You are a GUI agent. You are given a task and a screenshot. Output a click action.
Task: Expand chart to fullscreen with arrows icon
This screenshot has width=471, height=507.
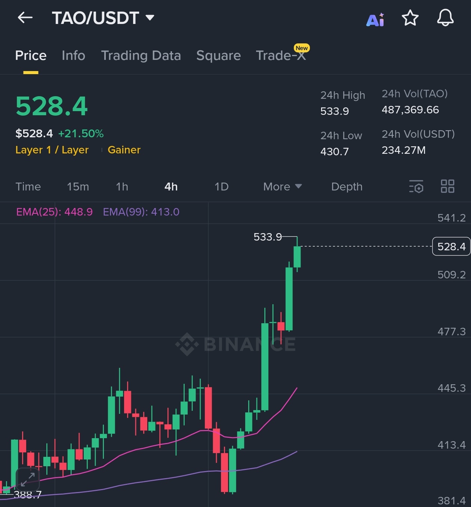28,479
